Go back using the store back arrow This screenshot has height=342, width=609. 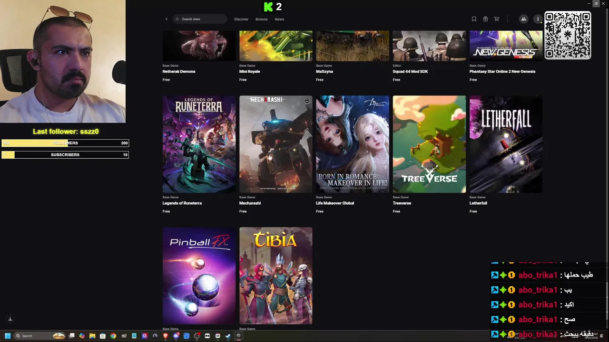pos(167,19)
